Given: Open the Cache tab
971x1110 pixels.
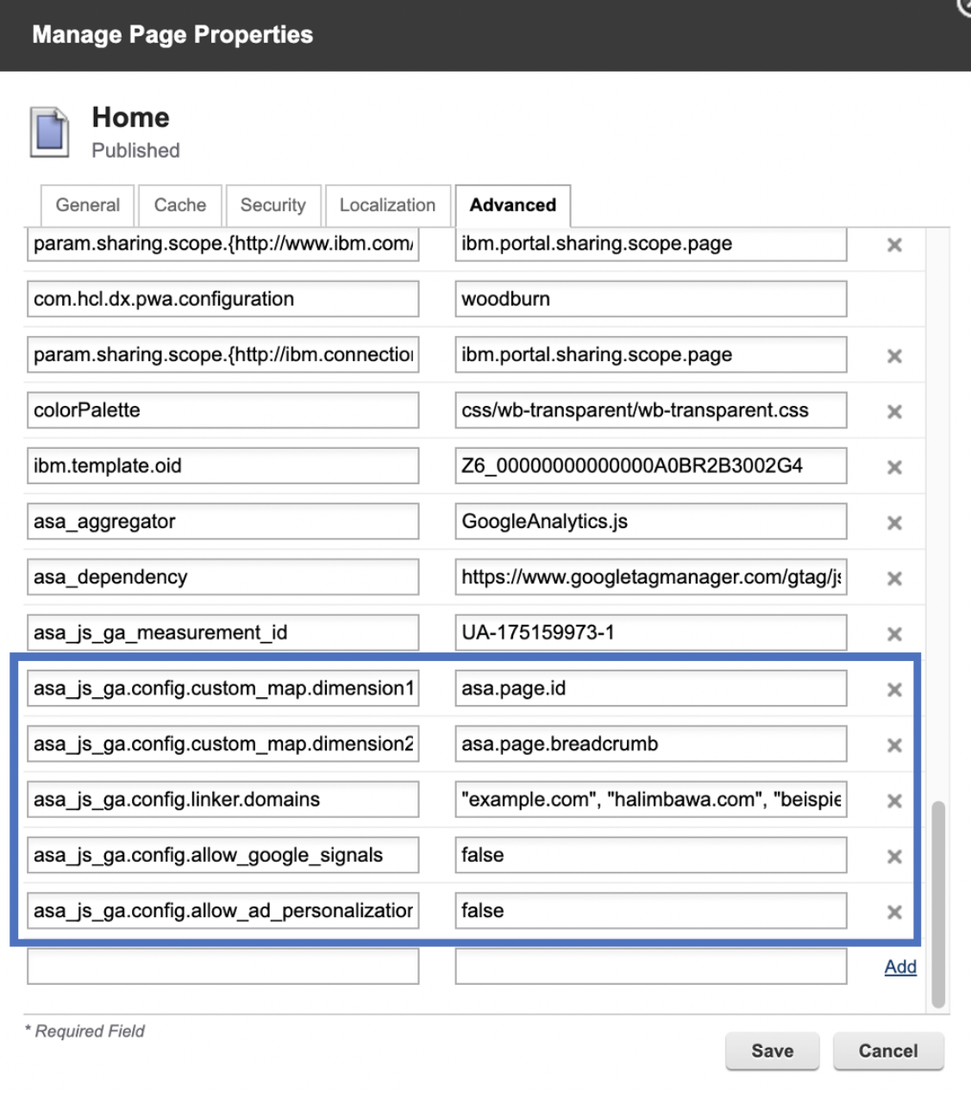Looking at the screenshot, I should tap(179, 205).
